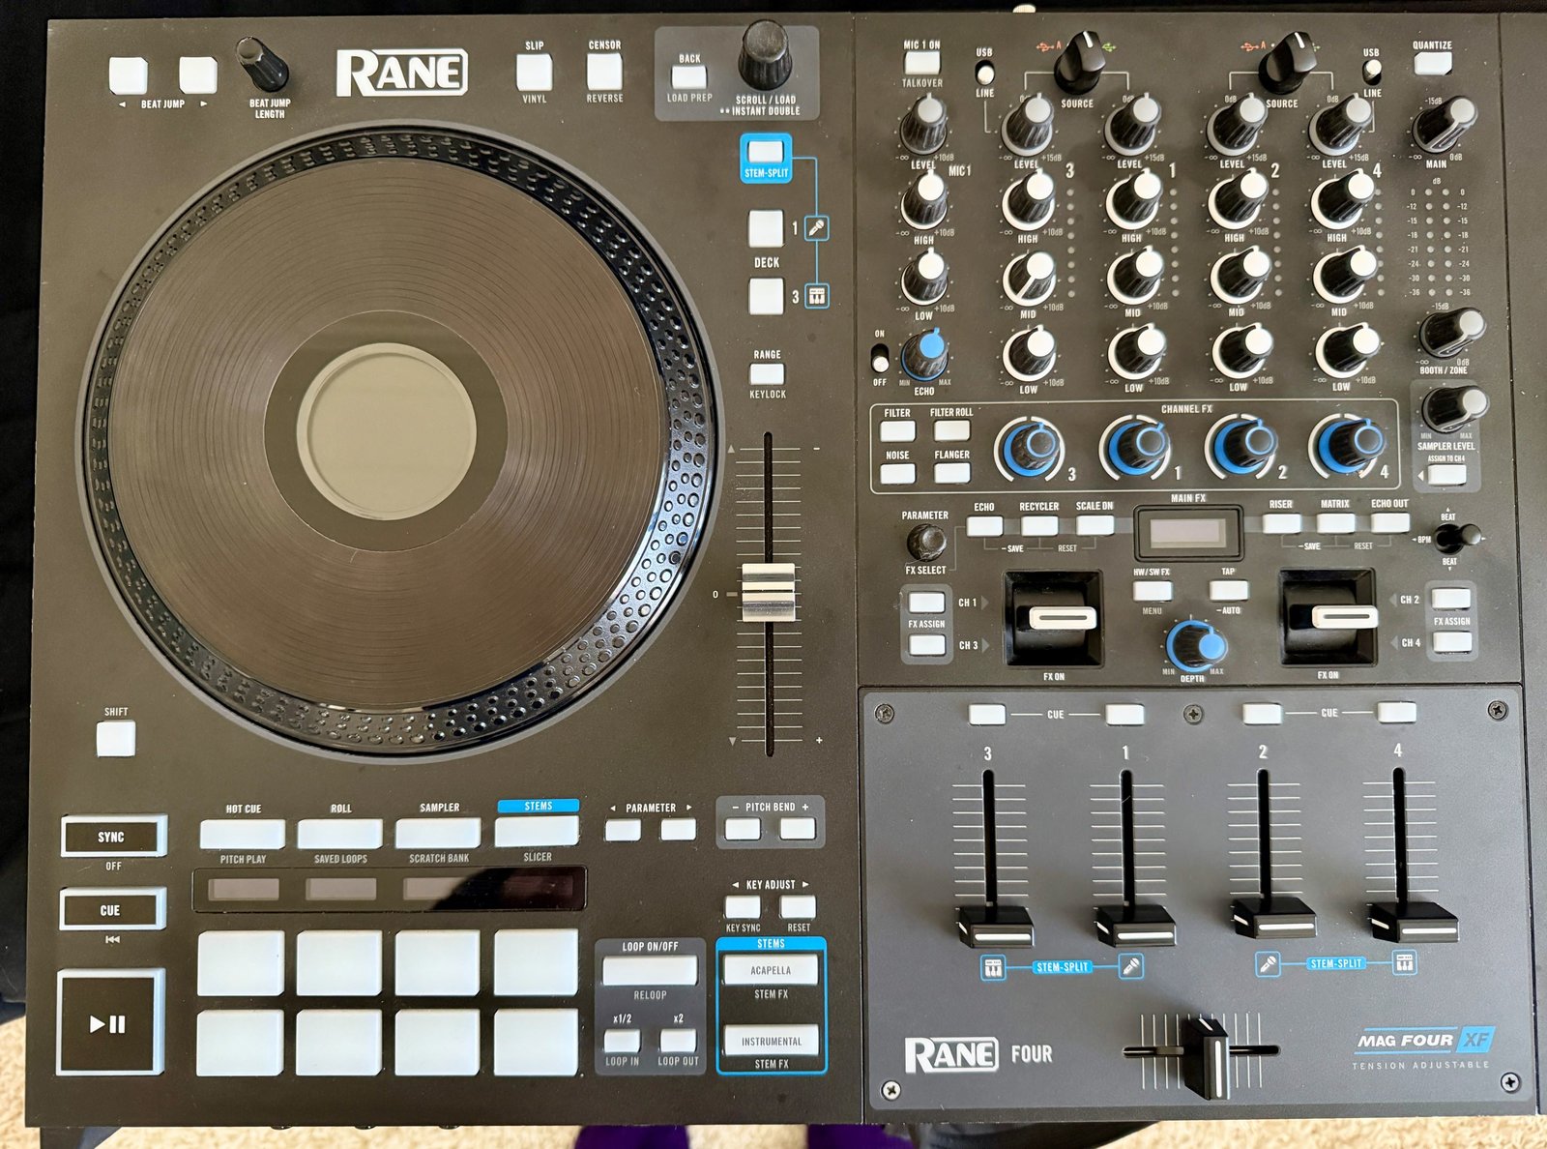Click the channel 1 FX blue knob
The image size is (1547, 1149).
[1138, 447]
